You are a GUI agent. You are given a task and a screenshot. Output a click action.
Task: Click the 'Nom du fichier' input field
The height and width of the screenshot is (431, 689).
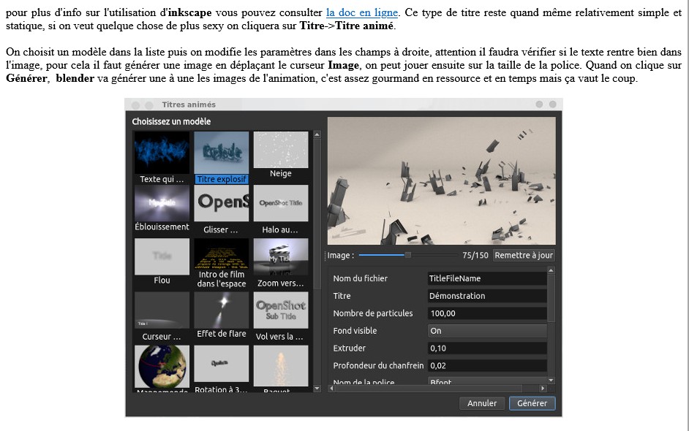(487, 278)
